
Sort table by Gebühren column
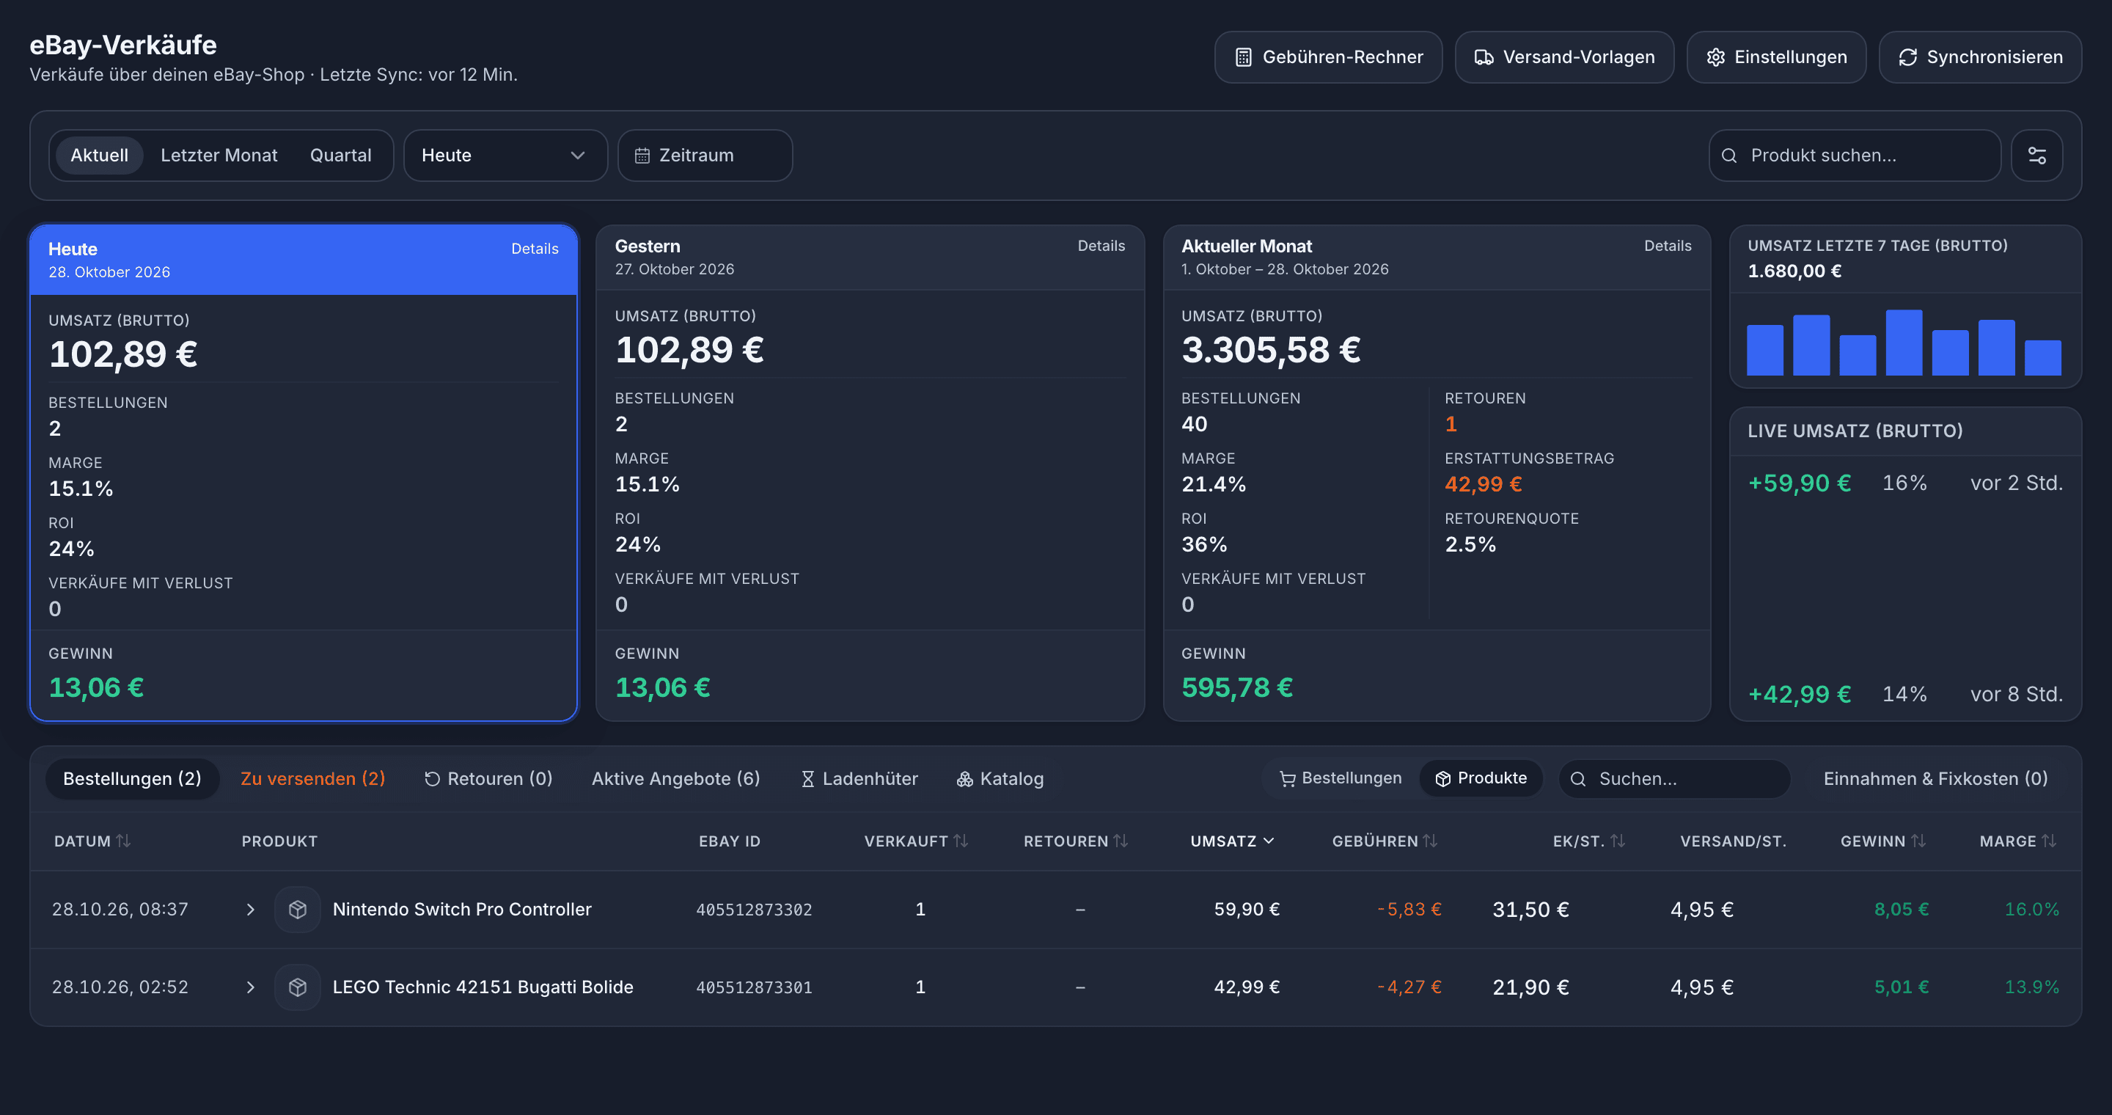(1385, 841)
